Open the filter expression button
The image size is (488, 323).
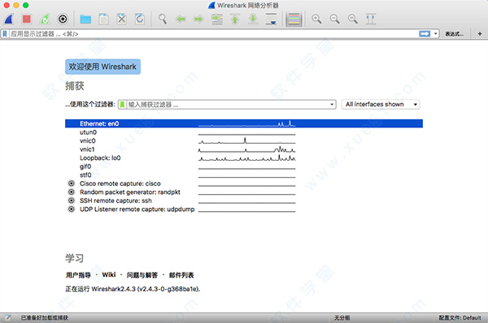[x=454, y=34]
